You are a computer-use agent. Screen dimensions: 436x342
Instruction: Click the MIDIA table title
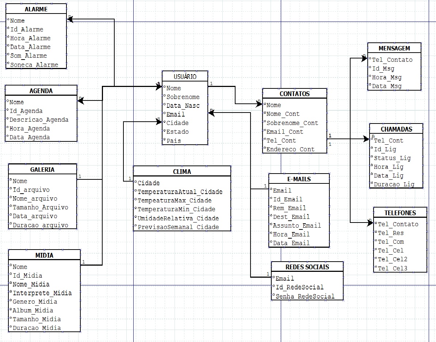(x=44, y=255)
